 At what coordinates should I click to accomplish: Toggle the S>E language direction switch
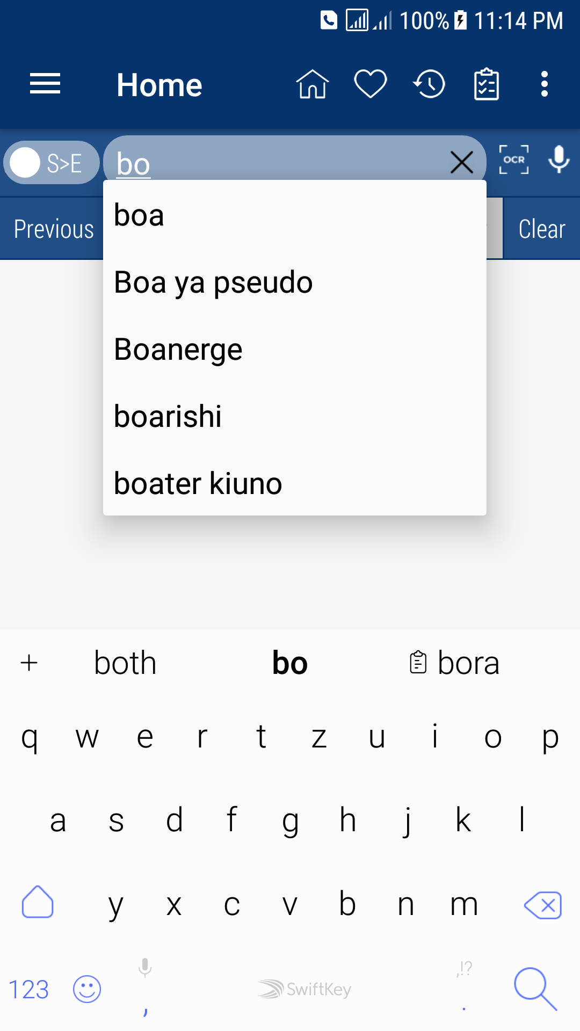(x=52, y=163)
